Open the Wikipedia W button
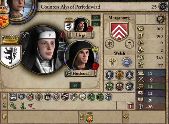Viewport: 169px width, 124px height. (x=163, y=7)
